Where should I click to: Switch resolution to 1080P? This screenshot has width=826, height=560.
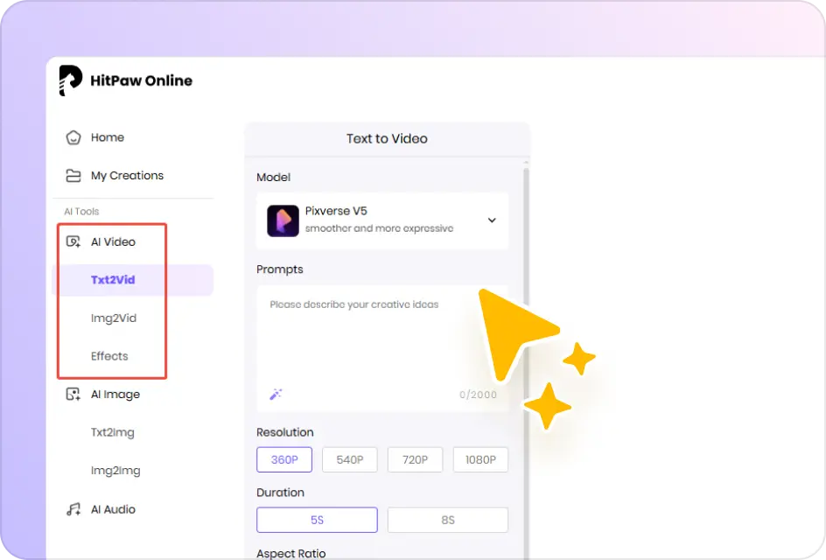(480, 458)
